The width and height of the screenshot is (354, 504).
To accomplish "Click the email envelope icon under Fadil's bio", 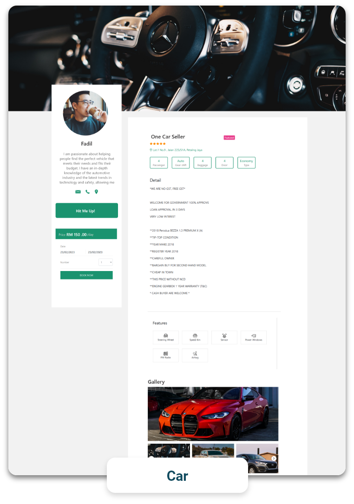I will [78, 192].
